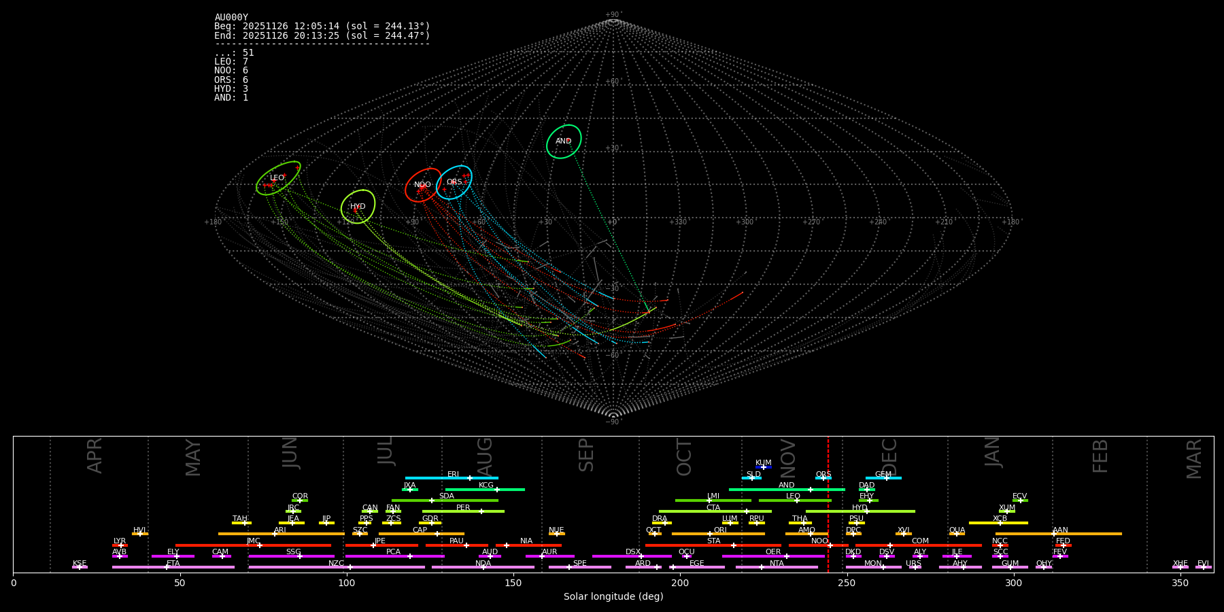Select the LEO radiant ellipse label on map

[277, 178]
